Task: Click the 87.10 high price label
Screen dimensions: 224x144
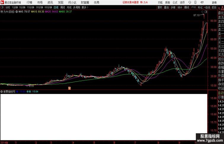Action: [x=196, y=15]
